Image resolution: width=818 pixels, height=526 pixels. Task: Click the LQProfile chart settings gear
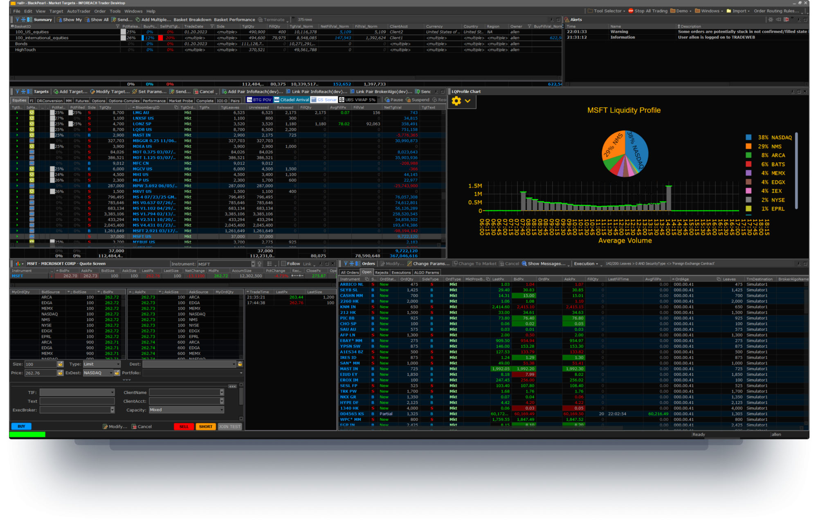pyautogui.click(x=456, y=101)
